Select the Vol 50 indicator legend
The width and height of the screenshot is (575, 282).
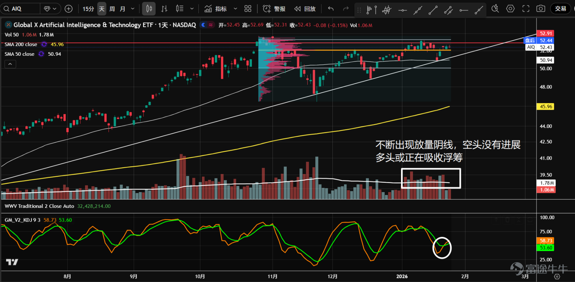tap(11, 35)
